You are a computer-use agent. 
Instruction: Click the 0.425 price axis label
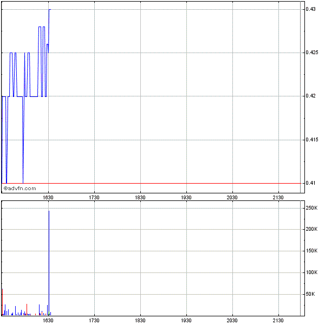[x=312, y=53]
